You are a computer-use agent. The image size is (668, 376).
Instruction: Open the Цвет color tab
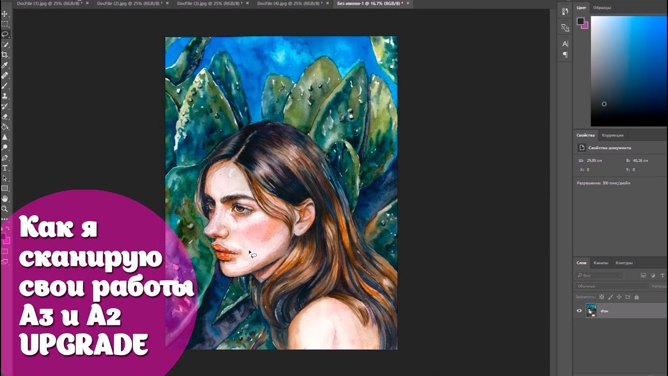coord(581,8)
